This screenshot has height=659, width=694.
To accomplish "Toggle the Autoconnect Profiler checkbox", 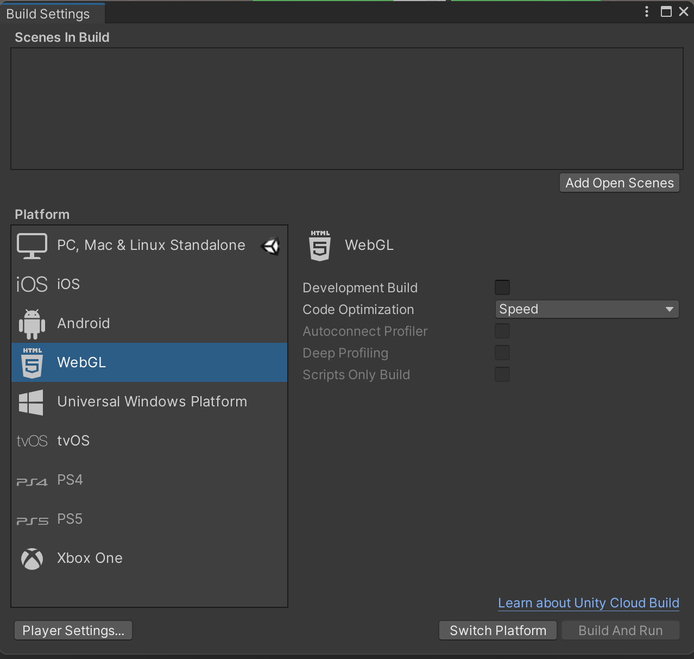I will coord(502,331).
